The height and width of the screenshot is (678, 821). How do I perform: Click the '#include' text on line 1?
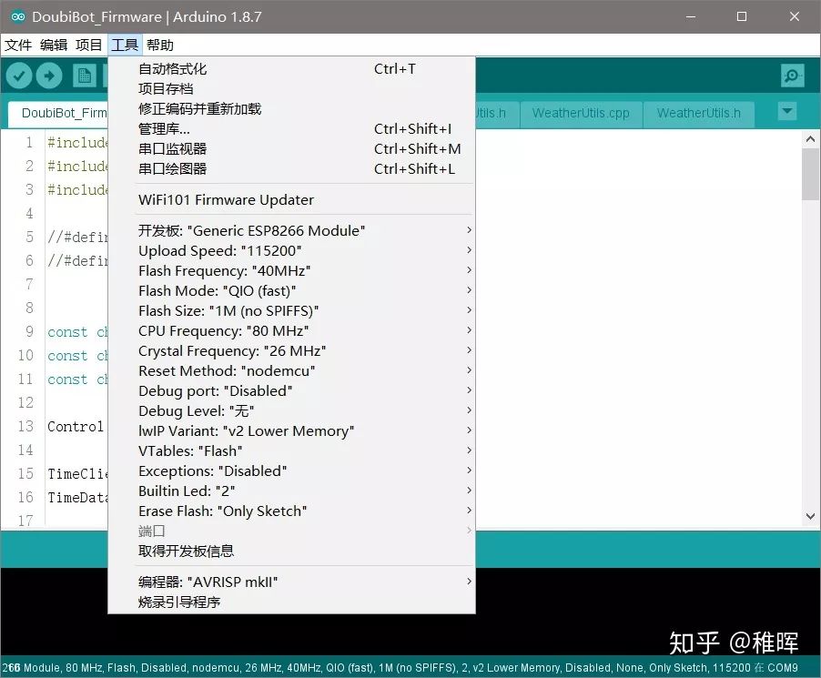pyautogui.click(x=77, y=142)
